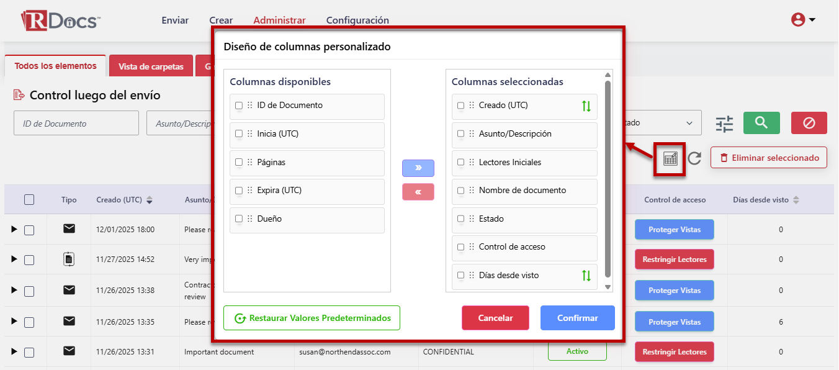Click the ID de Documento input field
The height and width of the screenshot is (370, 839).
pos(76,122)
